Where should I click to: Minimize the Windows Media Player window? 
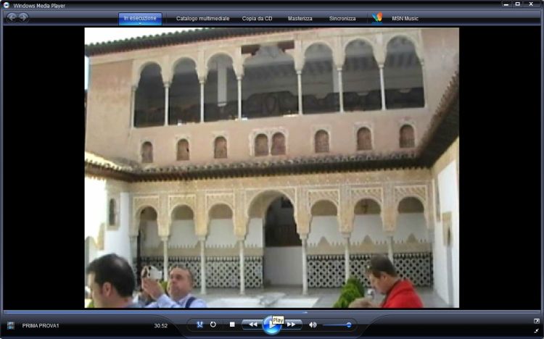506,4
